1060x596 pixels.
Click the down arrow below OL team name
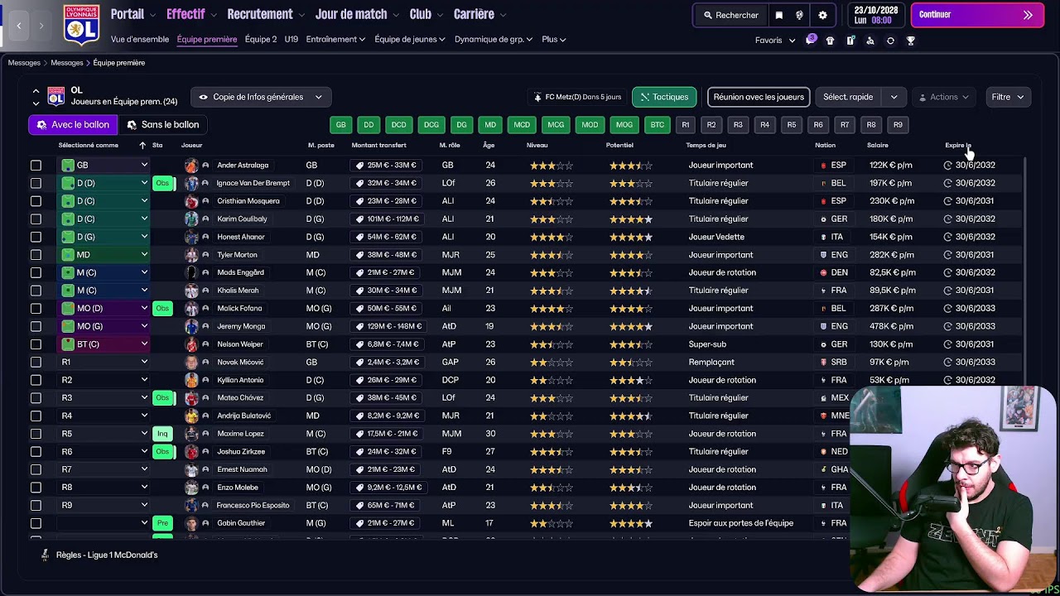click(36, 103)
